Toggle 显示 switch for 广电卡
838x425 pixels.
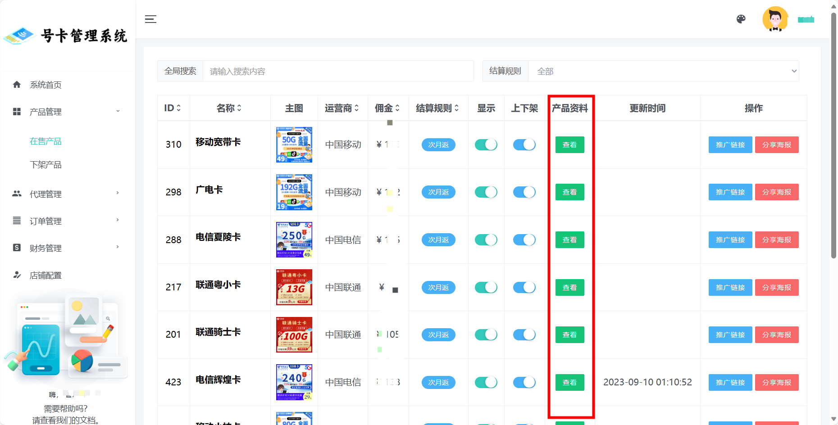(x=486, y=192)
